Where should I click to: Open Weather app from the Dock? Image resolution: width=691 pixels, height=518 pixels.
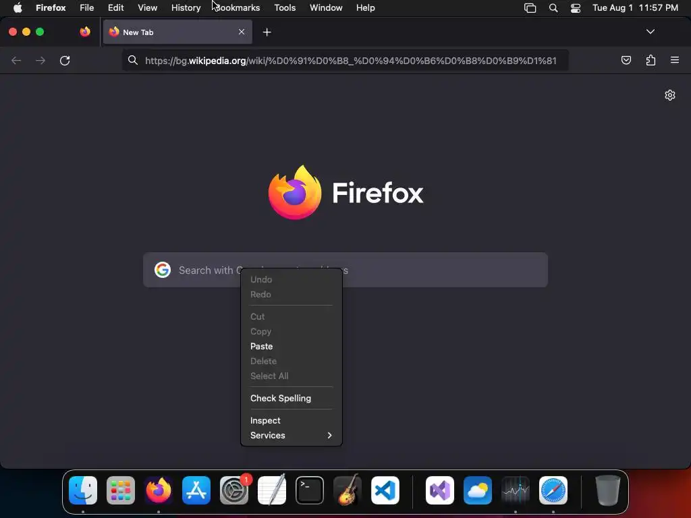pos(478,490)
